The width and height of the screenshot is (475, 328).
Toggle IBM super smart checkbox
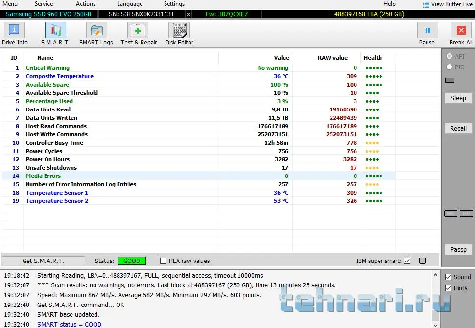click(407, 261)
